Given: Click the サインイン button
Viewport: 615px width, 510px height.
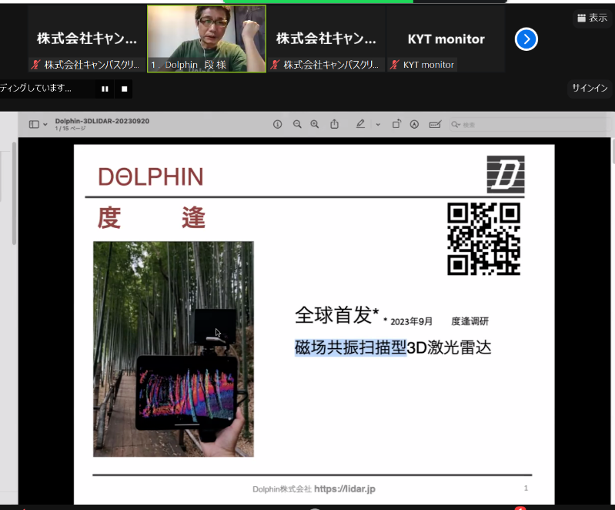Looking at the screenshot, I should click(x=590, y=89).
